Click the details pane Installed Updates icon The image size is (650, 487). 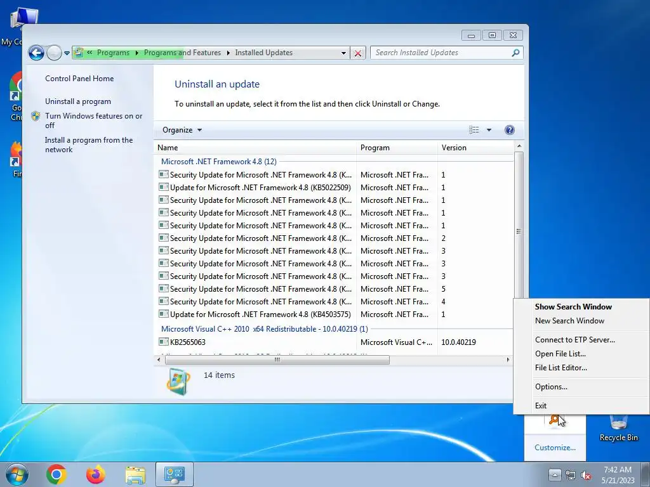point(178,381)
